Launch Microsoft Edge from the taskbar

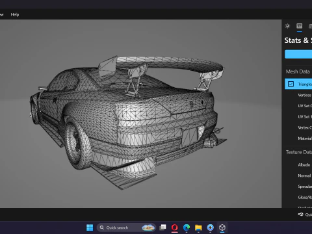[187, 227]
